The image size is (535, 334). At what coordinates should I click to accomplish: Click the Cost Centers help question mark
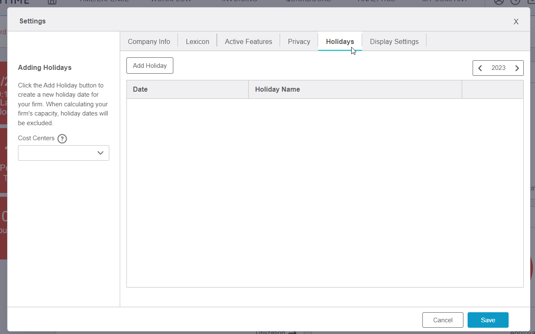pyautogui.click(x=62, y=139)
